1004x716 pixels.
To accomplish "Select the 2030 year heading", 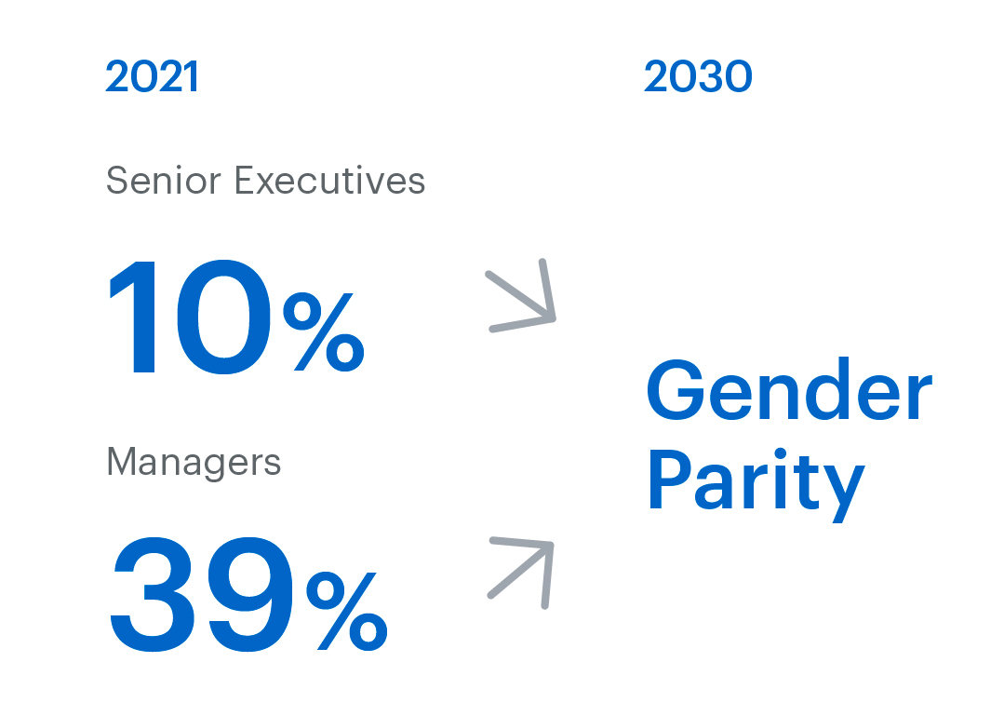I will (698, 77).
